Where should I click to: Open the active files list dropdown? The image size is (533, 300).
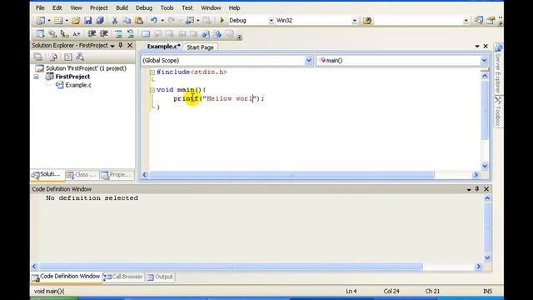coord(477,46)
